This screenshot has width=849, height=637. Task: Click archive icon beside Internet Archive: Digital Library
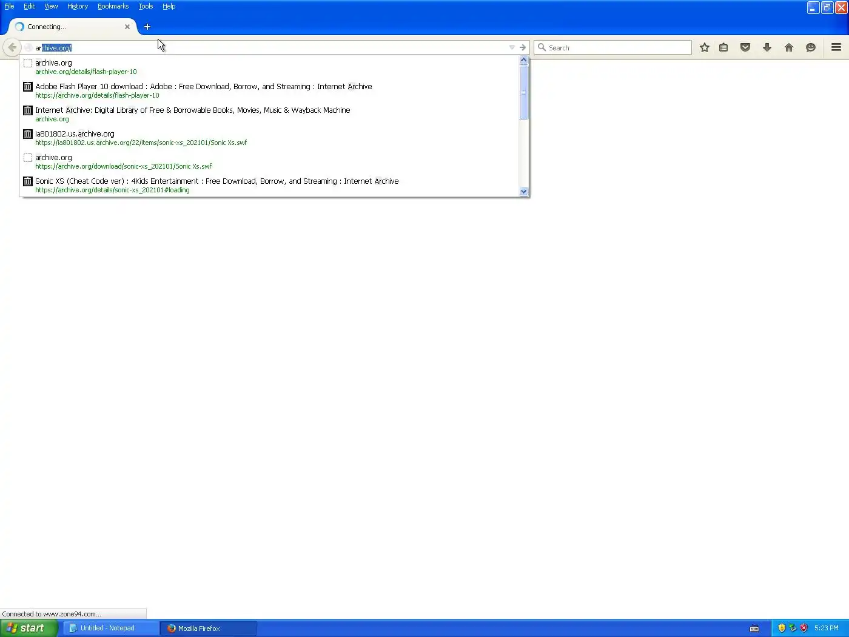click(x=27, y=110)
